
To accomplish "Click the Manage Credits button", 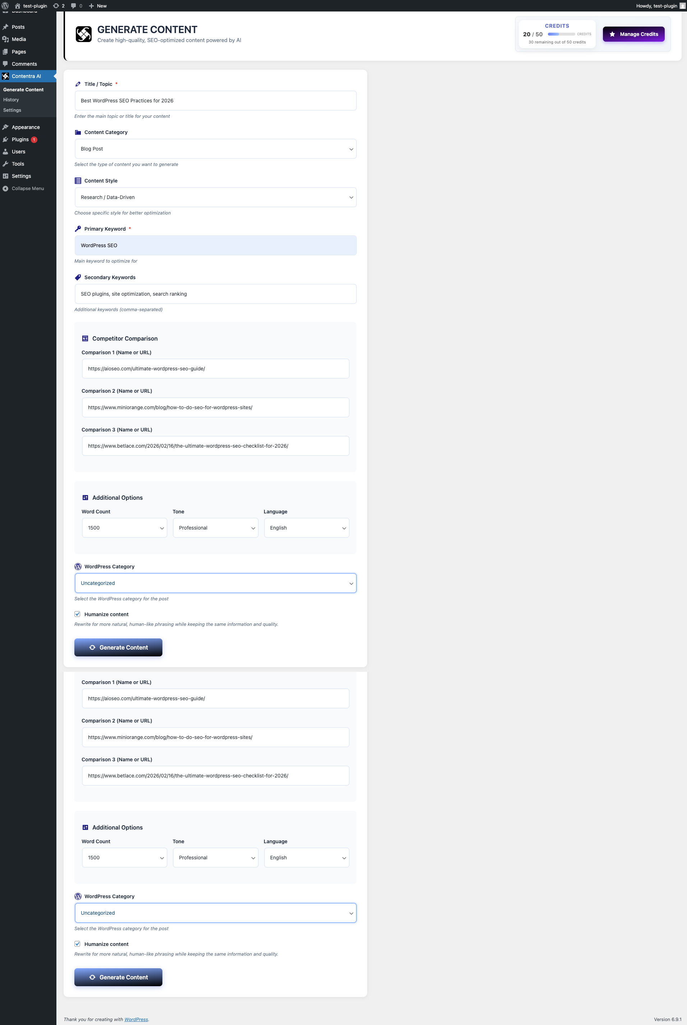I will point(633,34).
